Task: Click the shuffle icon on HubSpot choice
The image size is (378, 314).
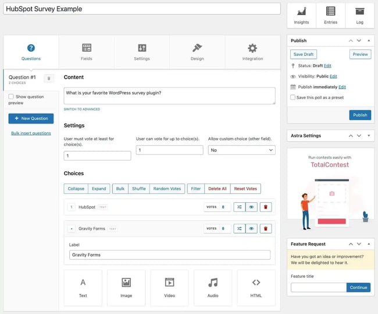Action: [x=240, y=207]
